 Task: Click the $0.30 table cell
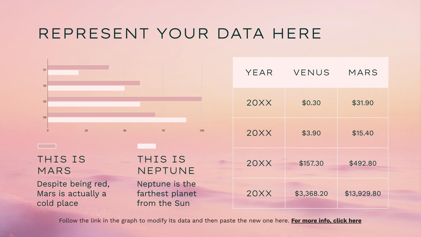tap(311, 103)
